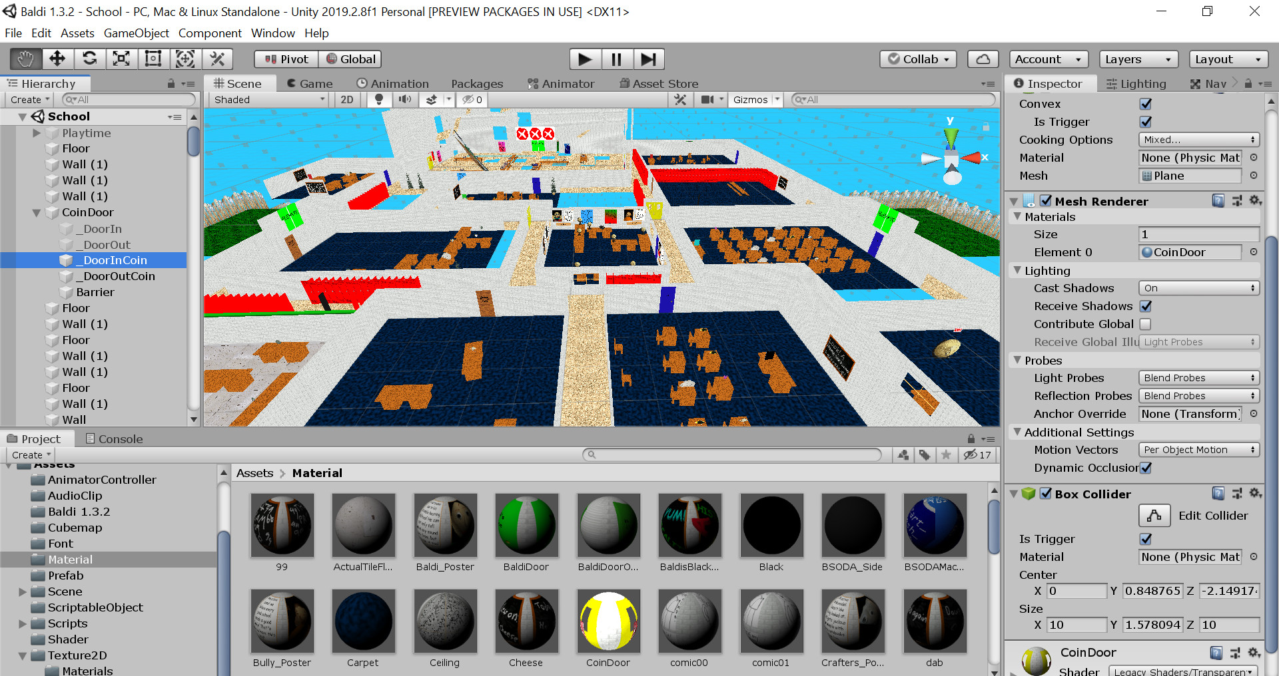Toggle scene audio speaker icon

404,100
